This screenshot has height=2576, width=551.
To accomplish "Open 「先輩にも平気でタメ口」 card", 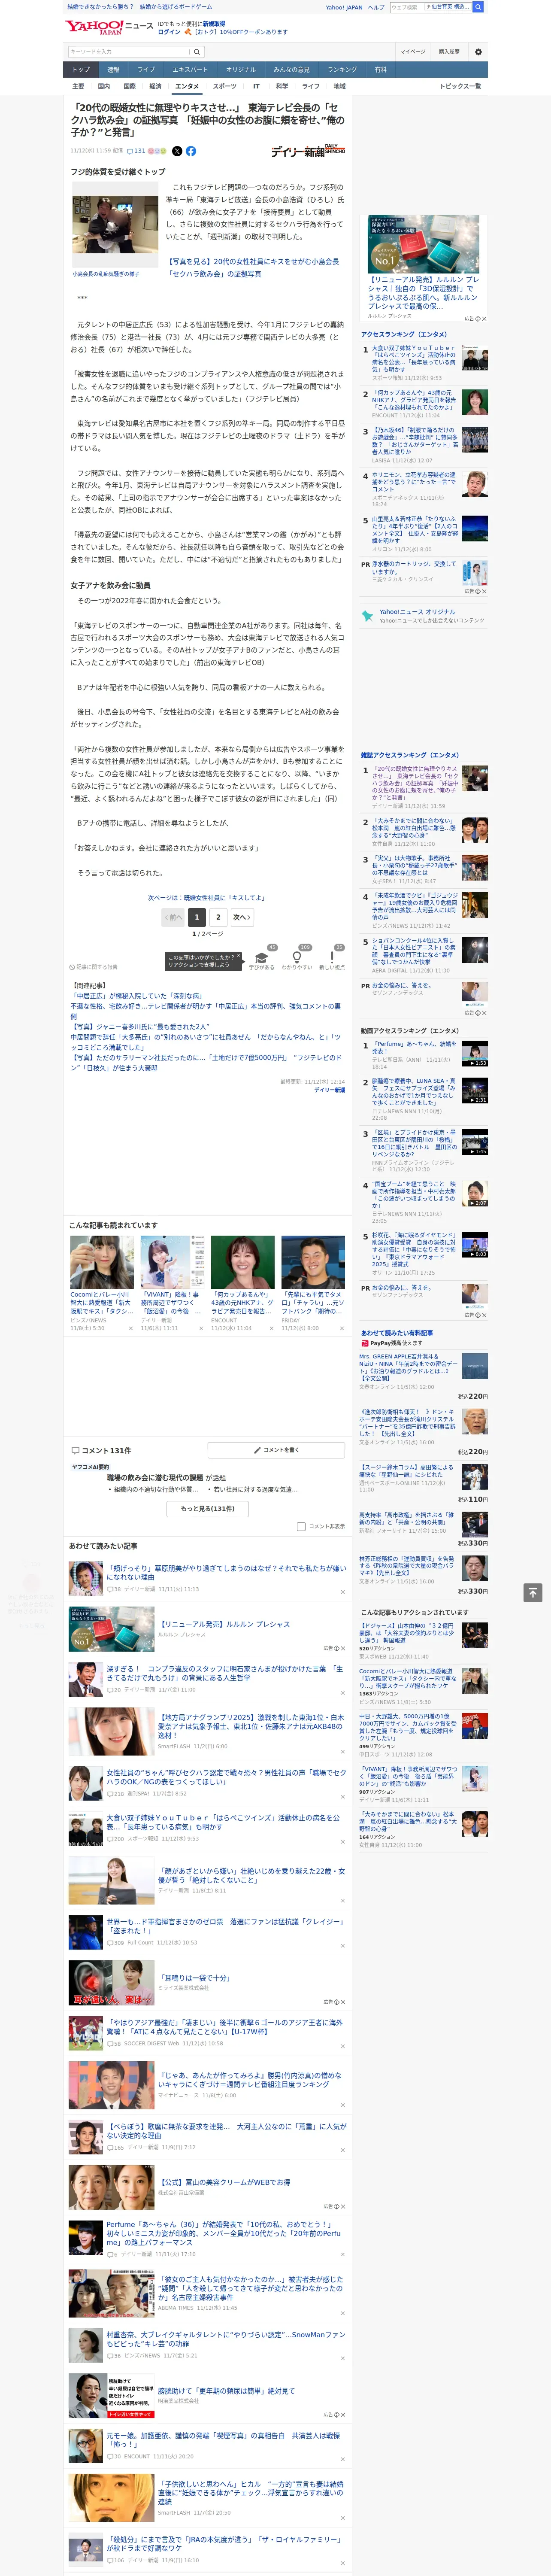I will [313, 1283].
